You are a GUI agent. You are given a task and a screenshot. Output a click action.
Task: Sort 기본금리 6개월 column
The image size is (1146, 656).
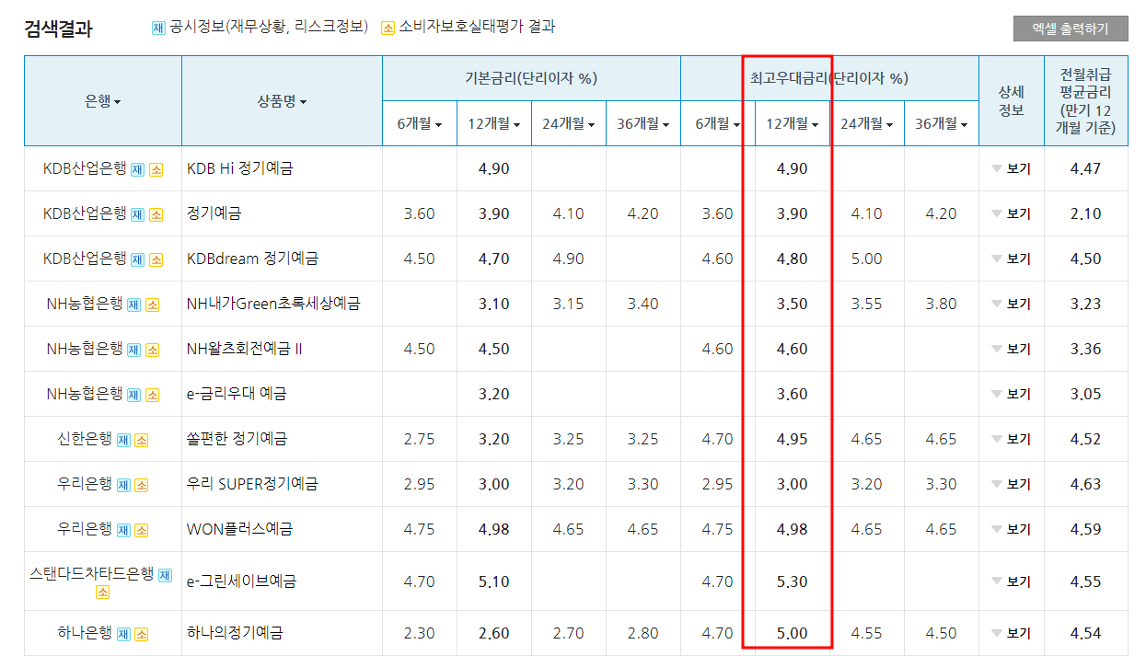point(420,123)
